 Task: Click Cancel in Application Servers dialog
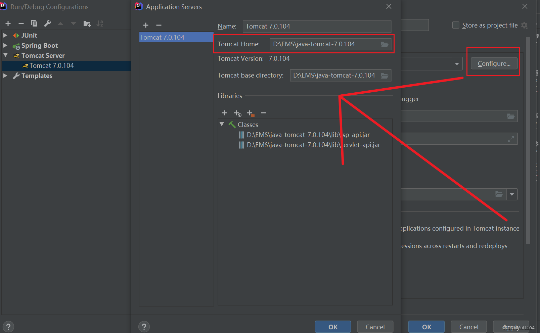[x=375, y=327]
